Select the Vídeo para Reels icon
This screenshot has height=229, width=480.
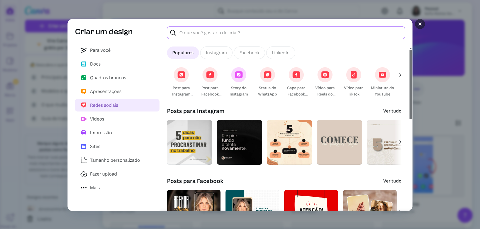point(325,74)
